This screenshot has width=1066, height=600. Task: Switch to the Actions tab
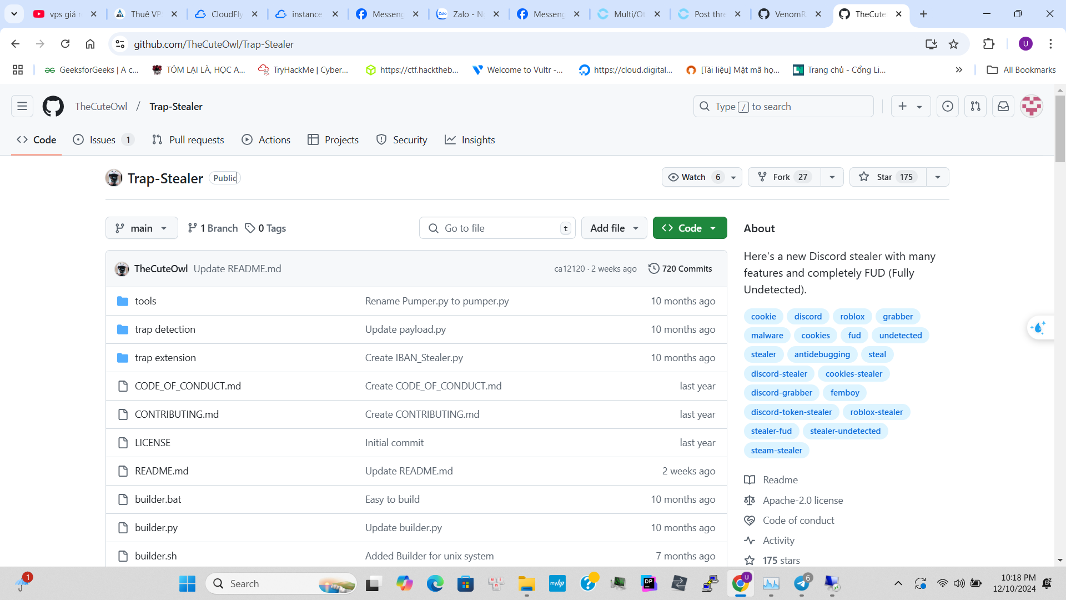click(x=266, y=139)
